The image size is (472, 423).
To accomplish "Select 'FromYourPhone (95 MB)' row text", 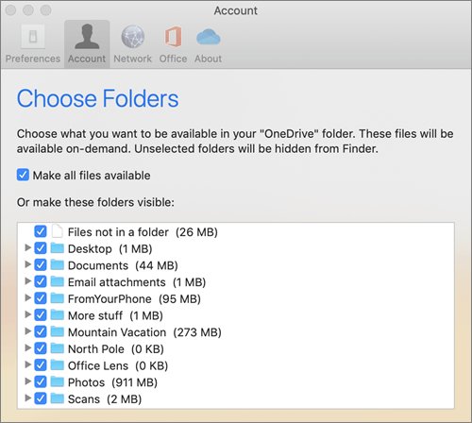I will tap(134, 298).
